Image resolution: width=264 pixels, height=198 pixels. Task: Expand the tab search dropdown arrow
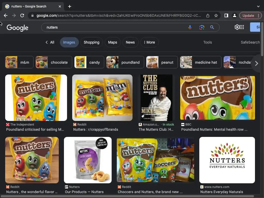pyautogui.click(x=258, y=6)
